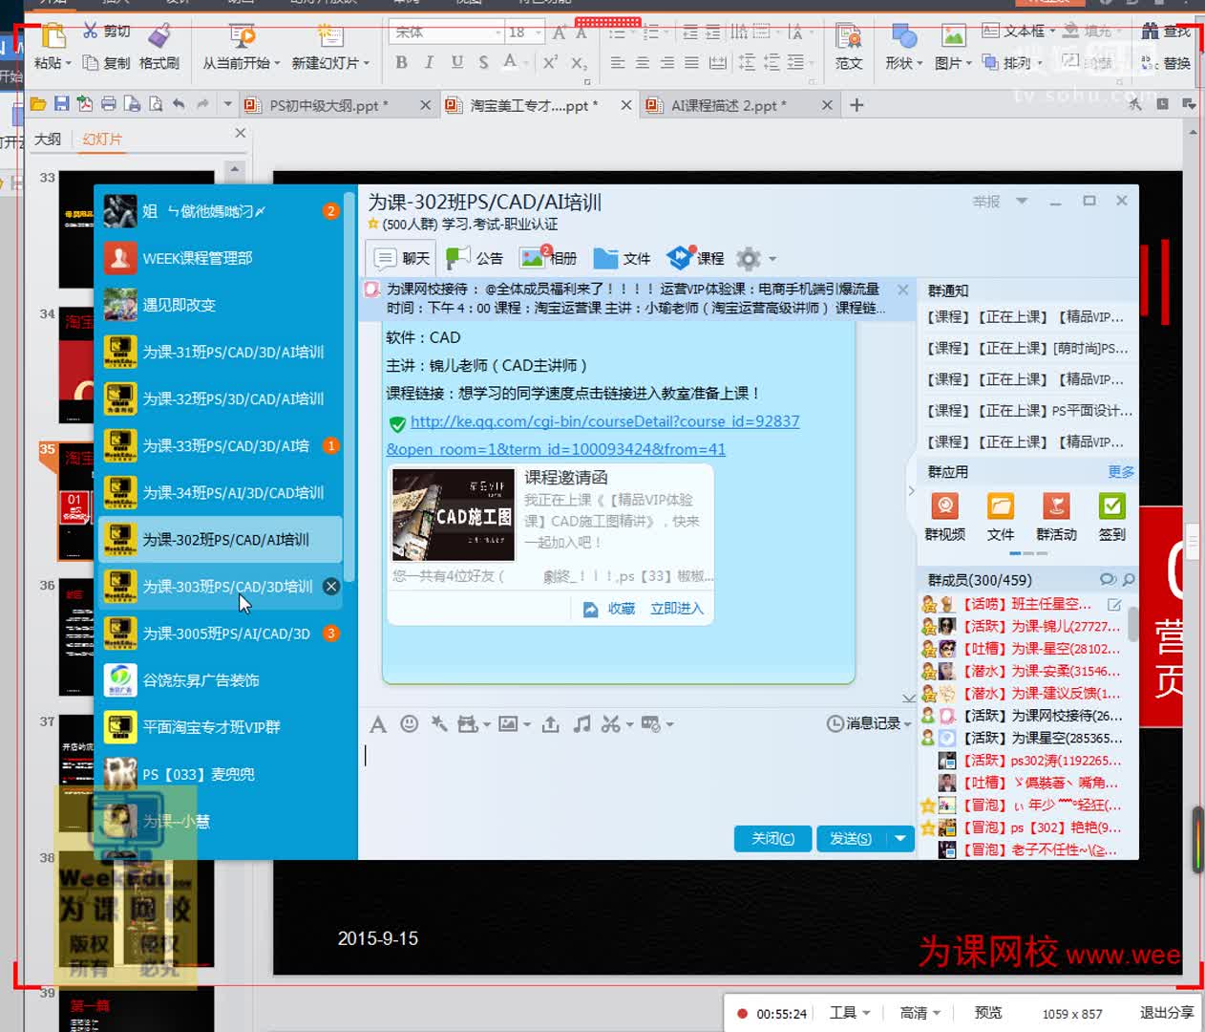This screenshot has width=1205, height=1032.
Task: Open 课程 course icon in group toolbar
Action: 695,258
